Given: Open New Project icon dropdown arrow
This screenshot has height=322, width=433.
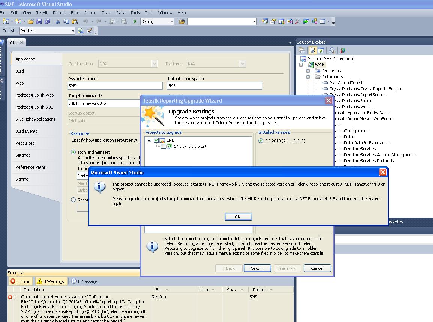Looking at the screenshot, I should coord(12,21).
